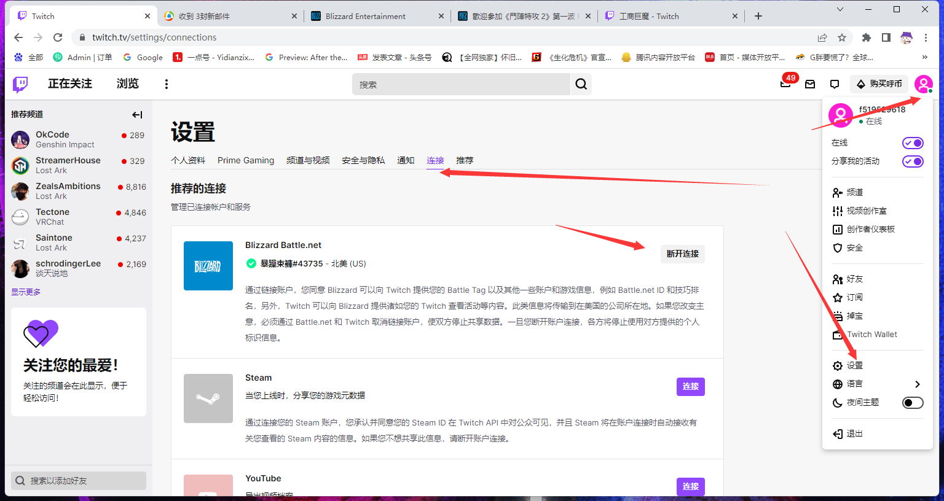Select Log Out in the user menu

point(854,434)
